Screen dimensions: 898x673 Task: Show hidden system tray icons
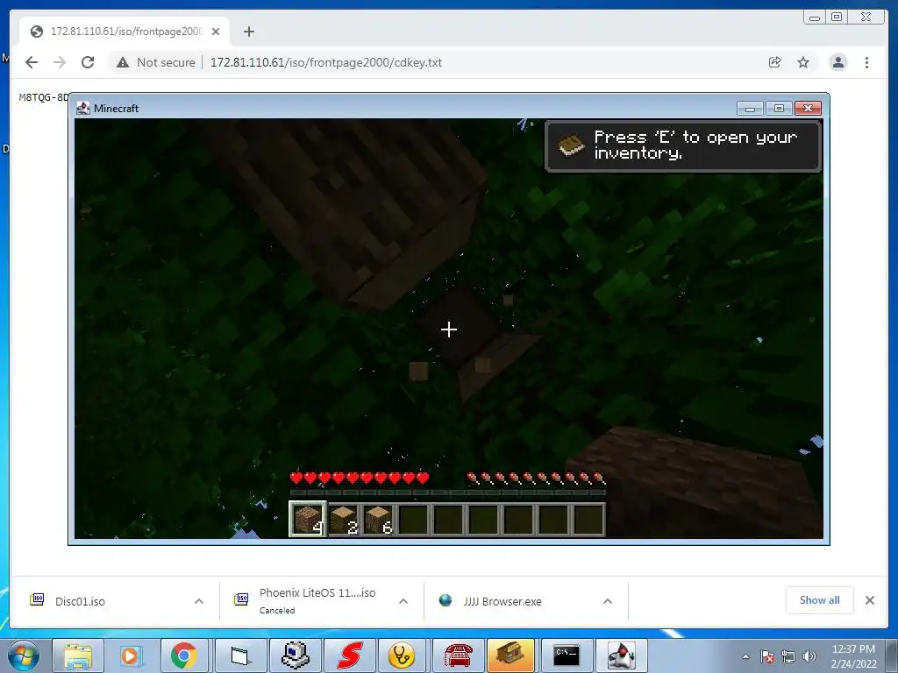coord(745,656)
